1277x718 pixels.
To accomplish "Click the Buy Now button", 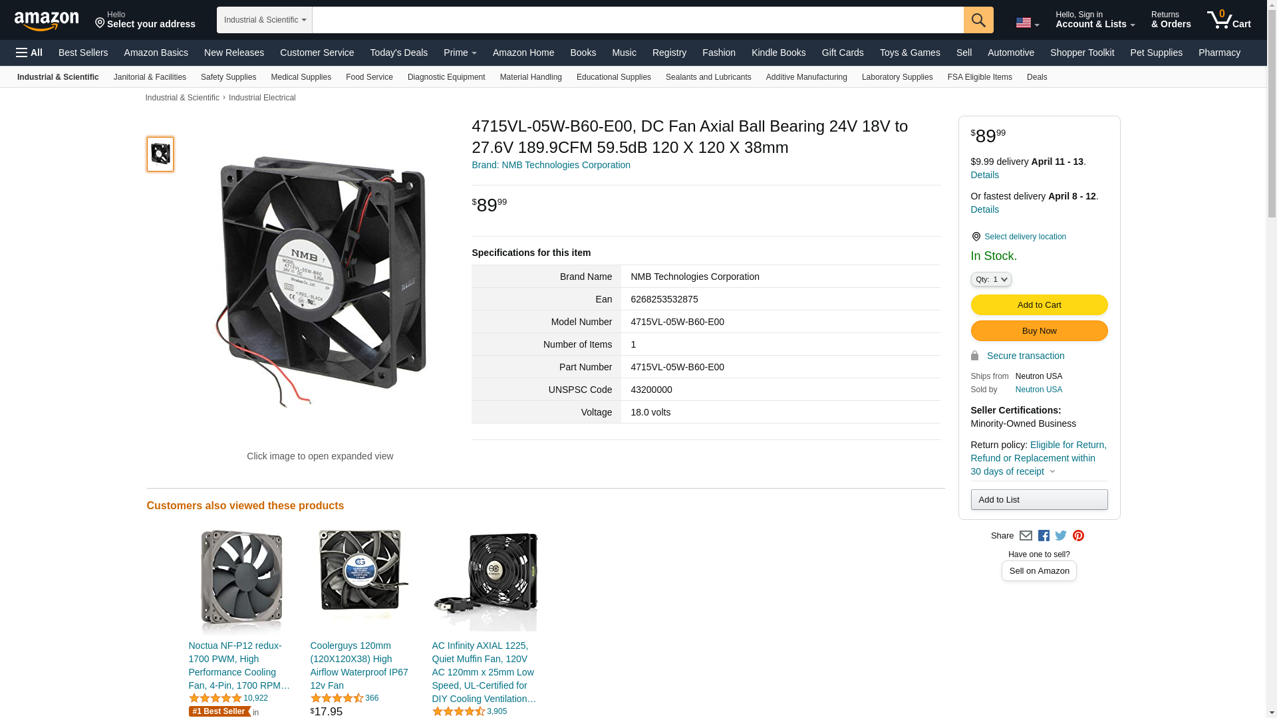I will 1039,331.
